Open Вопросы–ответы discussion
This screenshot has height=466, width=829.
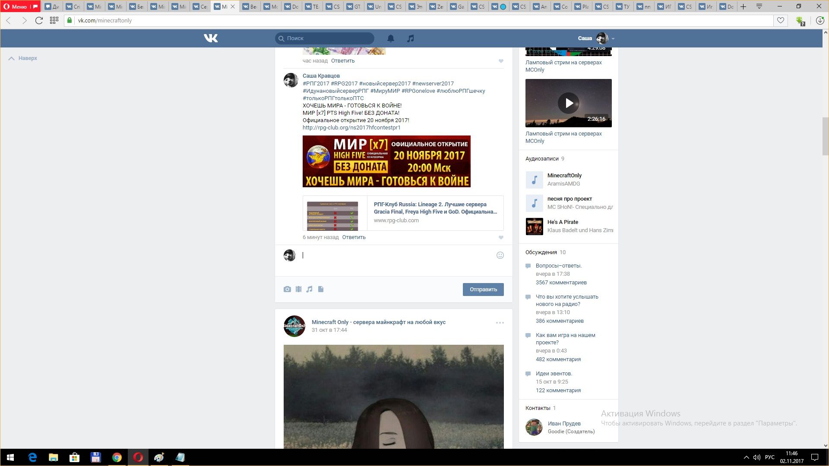pos(559,266)
